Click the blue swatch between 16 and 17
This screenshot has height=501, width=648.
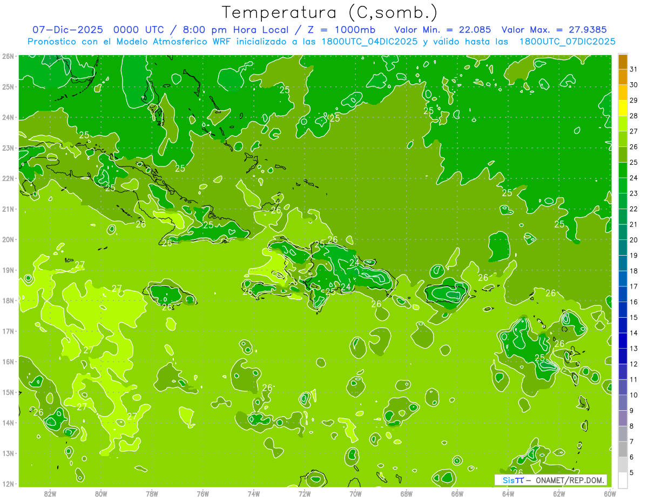[x=623, y=295]
